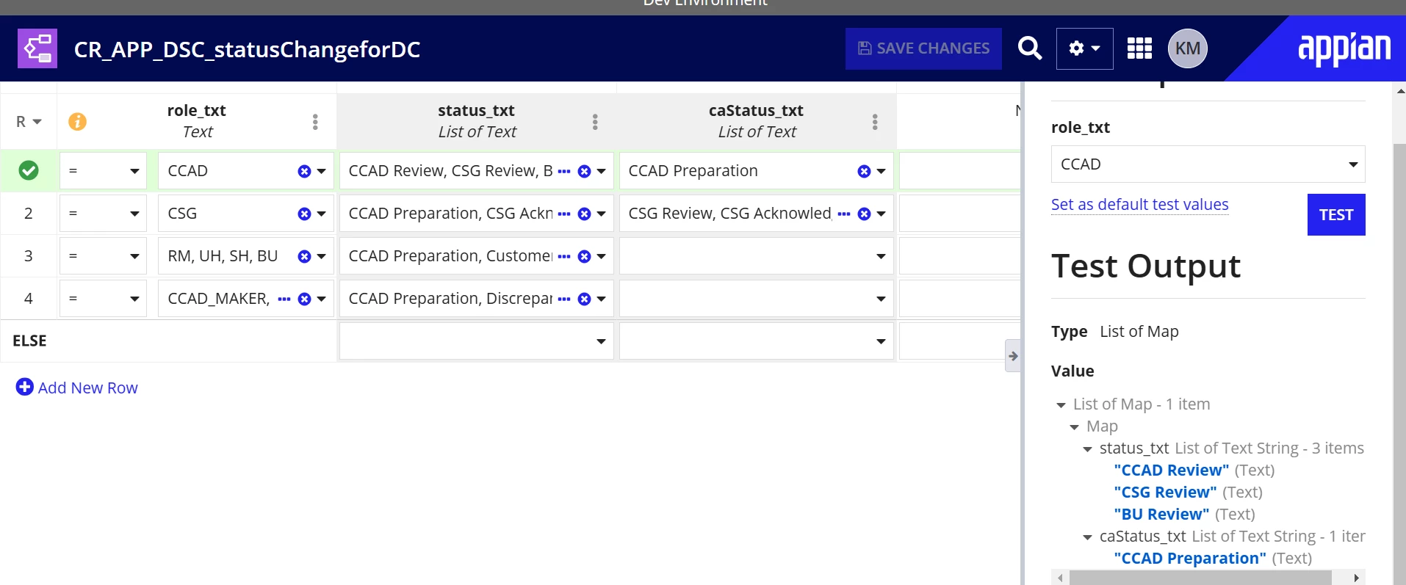This screenshot has width=1406, height=585.
Task: Collapse the caStatus_txt output node
Action: [1087, 537]
